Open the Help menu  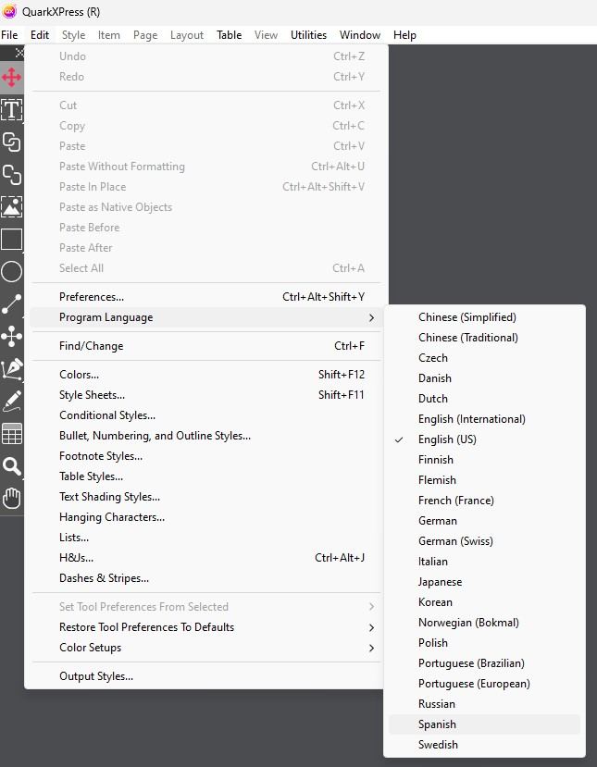tap(404, 35)
